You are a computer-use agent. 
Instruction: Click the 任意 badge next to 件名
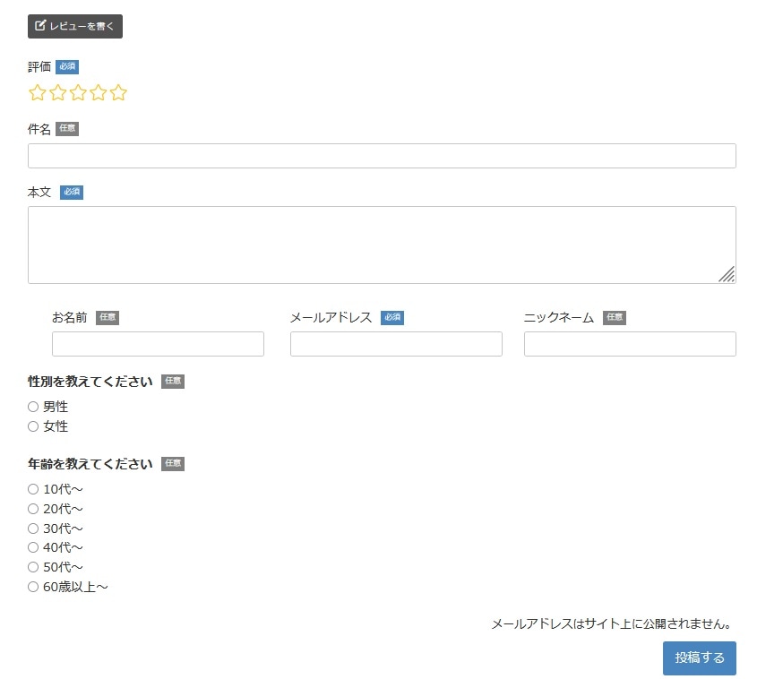(x=67, y=129)
